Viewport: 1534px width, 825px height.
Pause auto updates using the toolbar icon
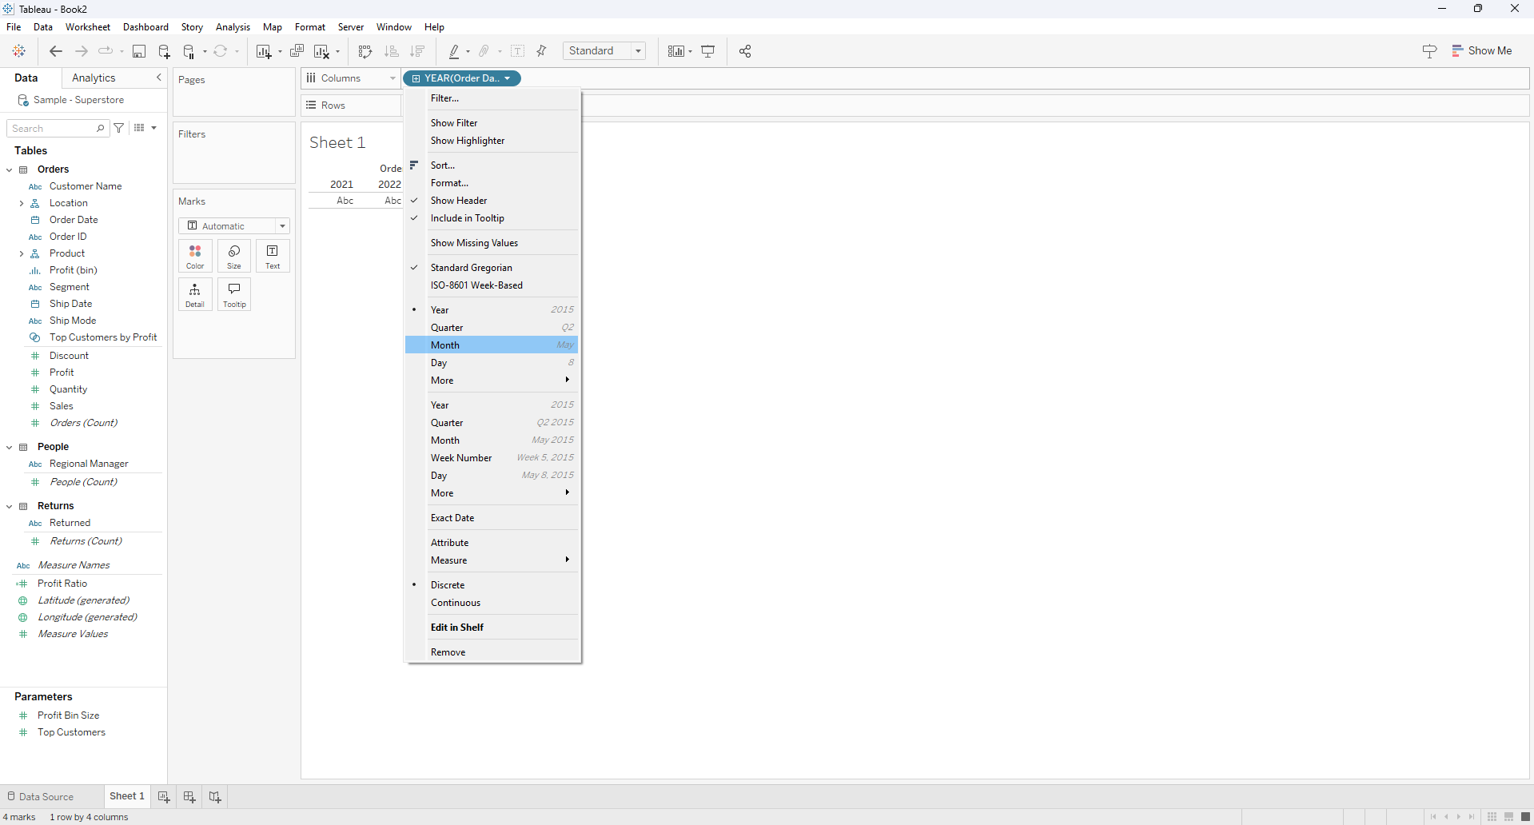[189, 51]
